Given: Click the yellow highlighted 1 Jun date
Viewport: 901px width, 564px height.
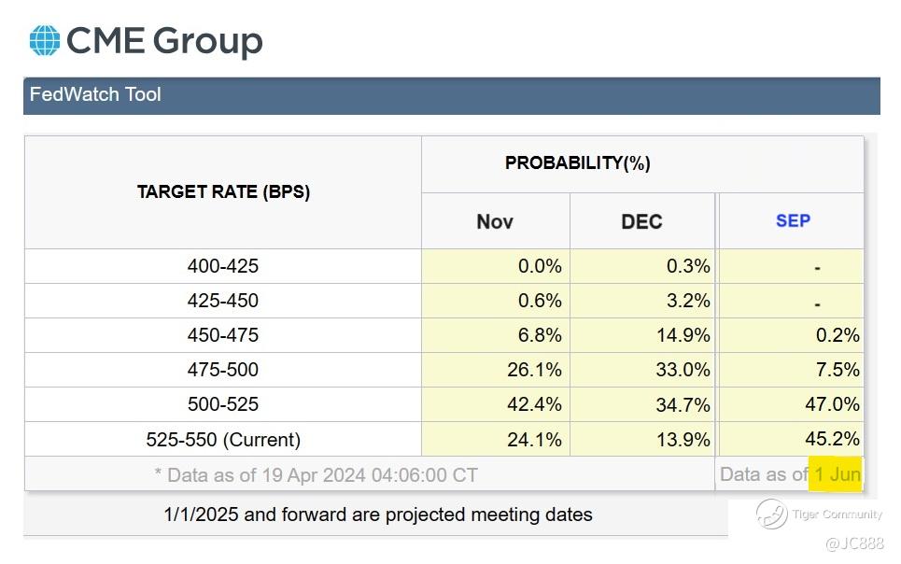Looking at the screenshot, I should click(838, 474).
